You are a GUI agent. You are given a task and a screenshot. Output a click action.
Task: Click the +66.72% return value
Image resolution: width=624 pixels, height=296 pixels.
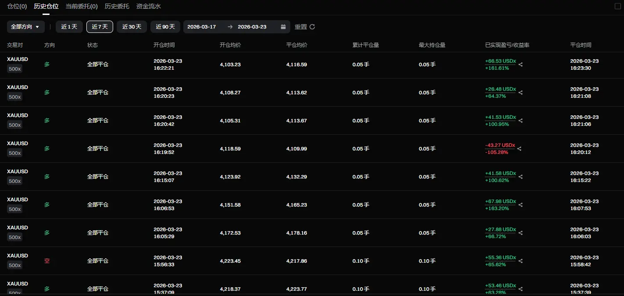(496, 236)
